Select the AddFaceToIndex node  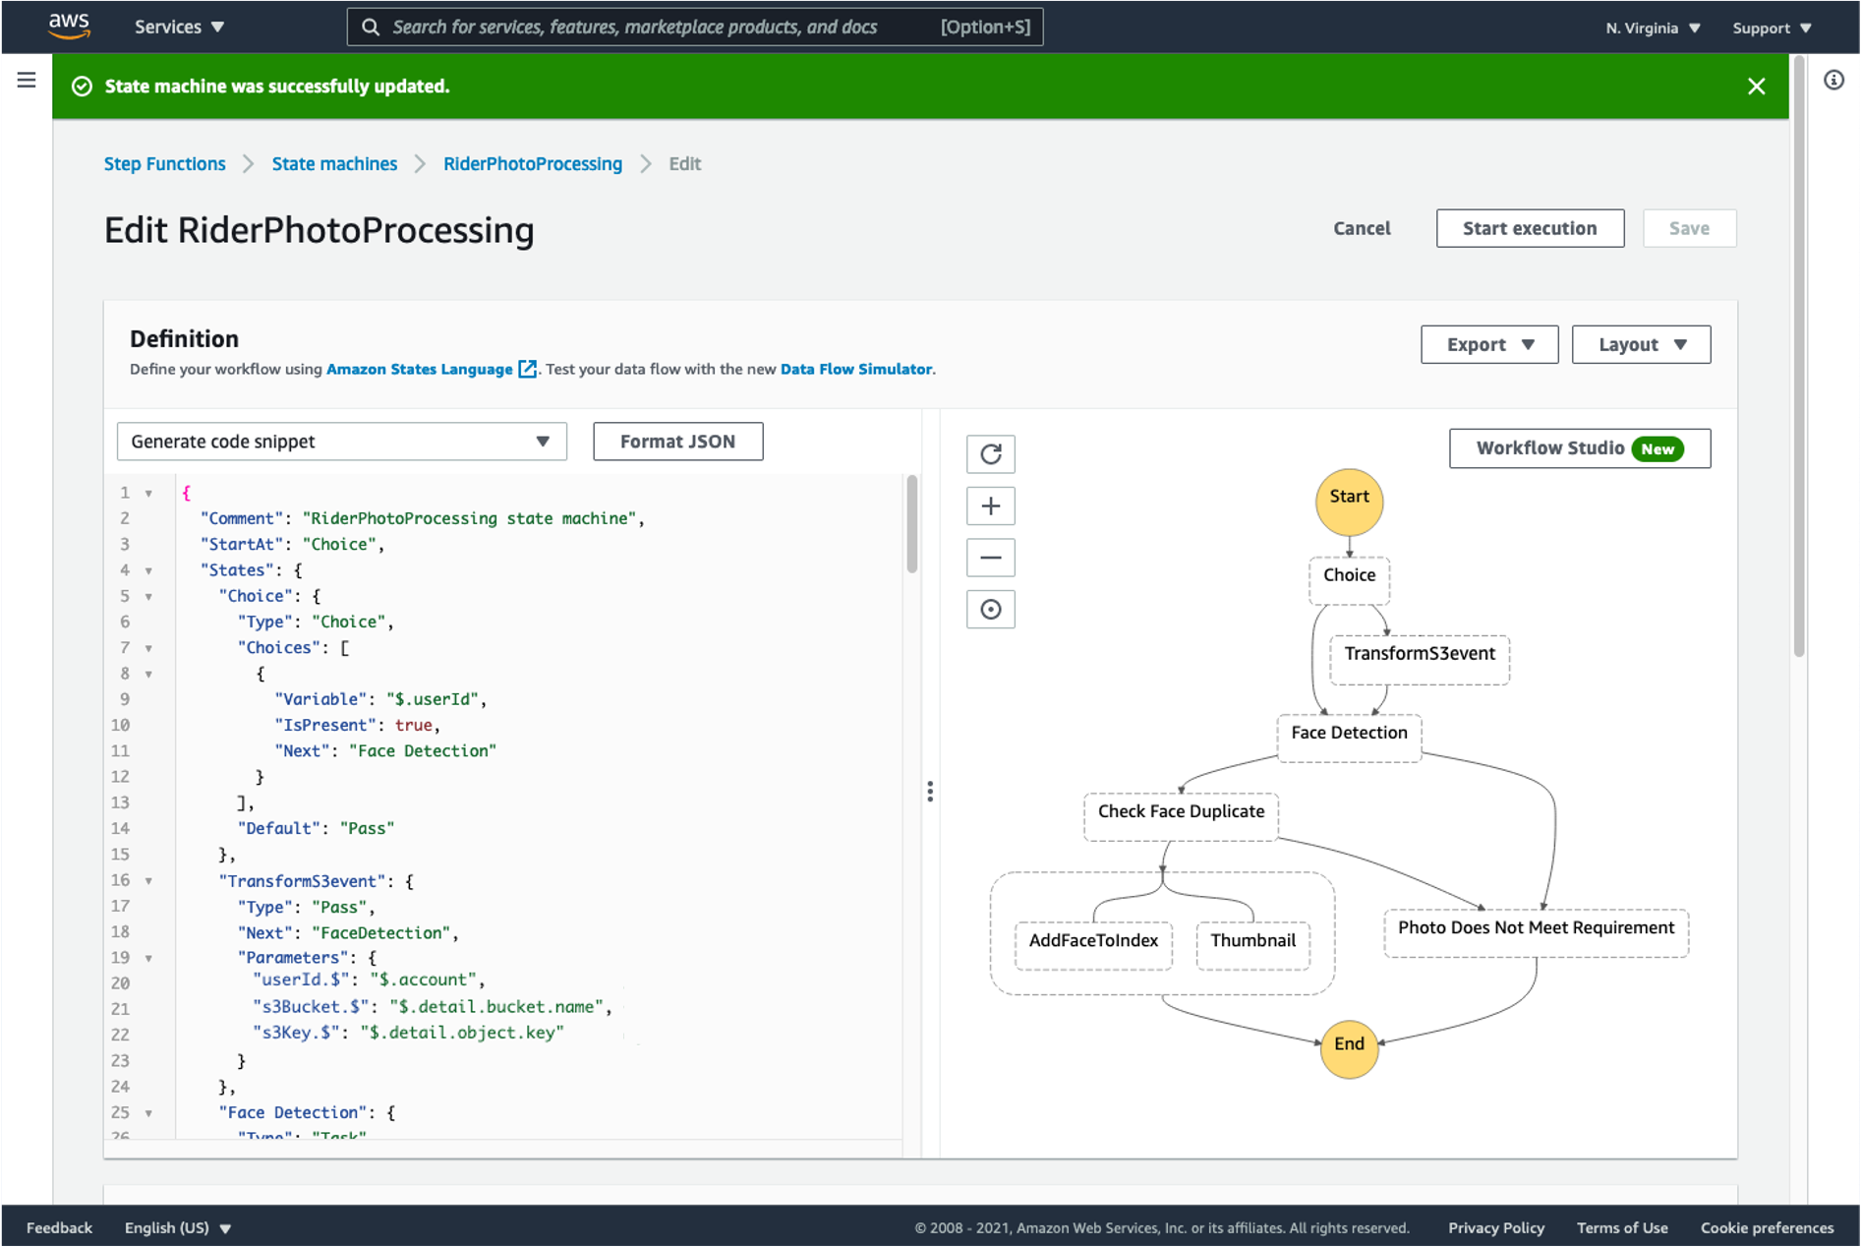1093,946
